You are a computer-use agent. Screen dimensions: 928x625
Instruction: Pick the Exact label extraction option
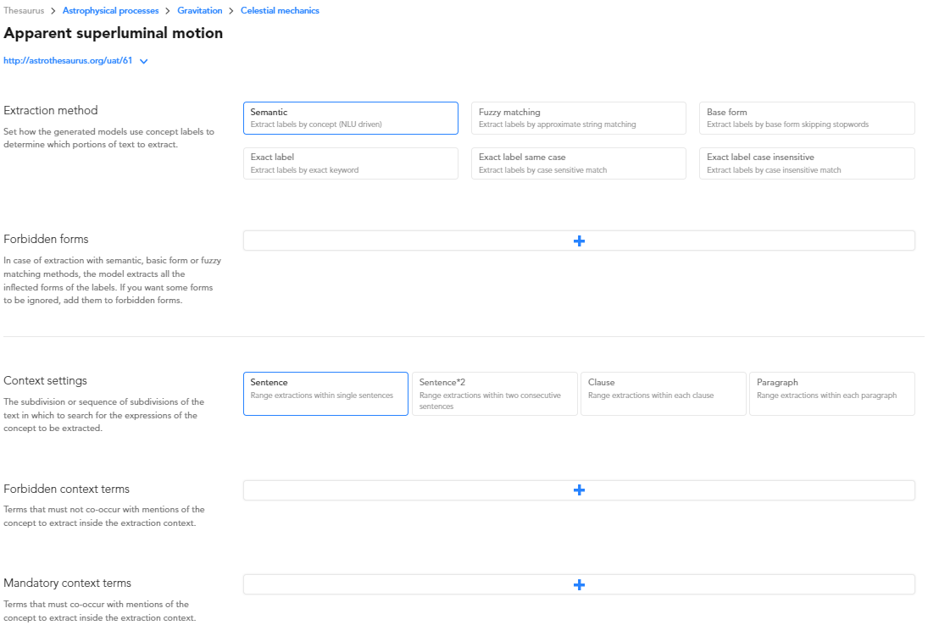point(350,163)
